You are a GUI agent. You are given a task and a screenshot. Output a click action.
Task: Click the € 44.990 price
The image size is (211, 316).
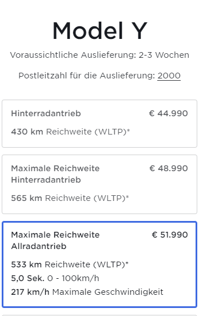click(168, 113)
